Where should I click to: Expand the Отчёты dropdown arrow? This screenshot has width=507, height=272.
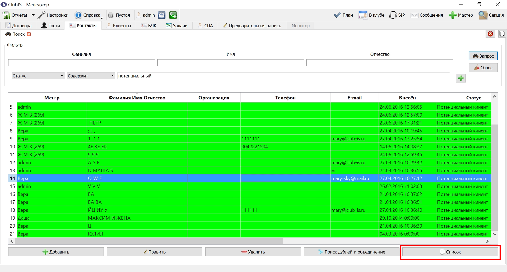click(x=33, y=15)
